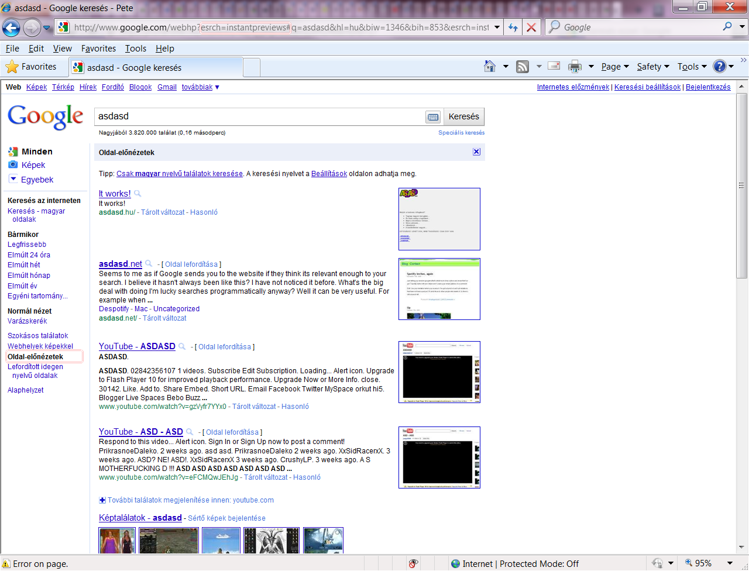The height and width of the screenshot is (571, 749).
Task: Close the Oldal-előnézetek panel with X
Action: (476, 152)
